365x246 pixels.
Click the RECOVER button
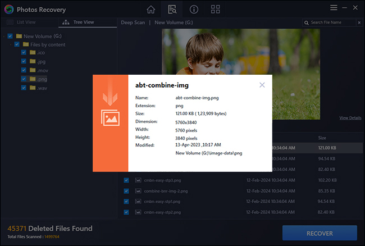click(320, 233)
